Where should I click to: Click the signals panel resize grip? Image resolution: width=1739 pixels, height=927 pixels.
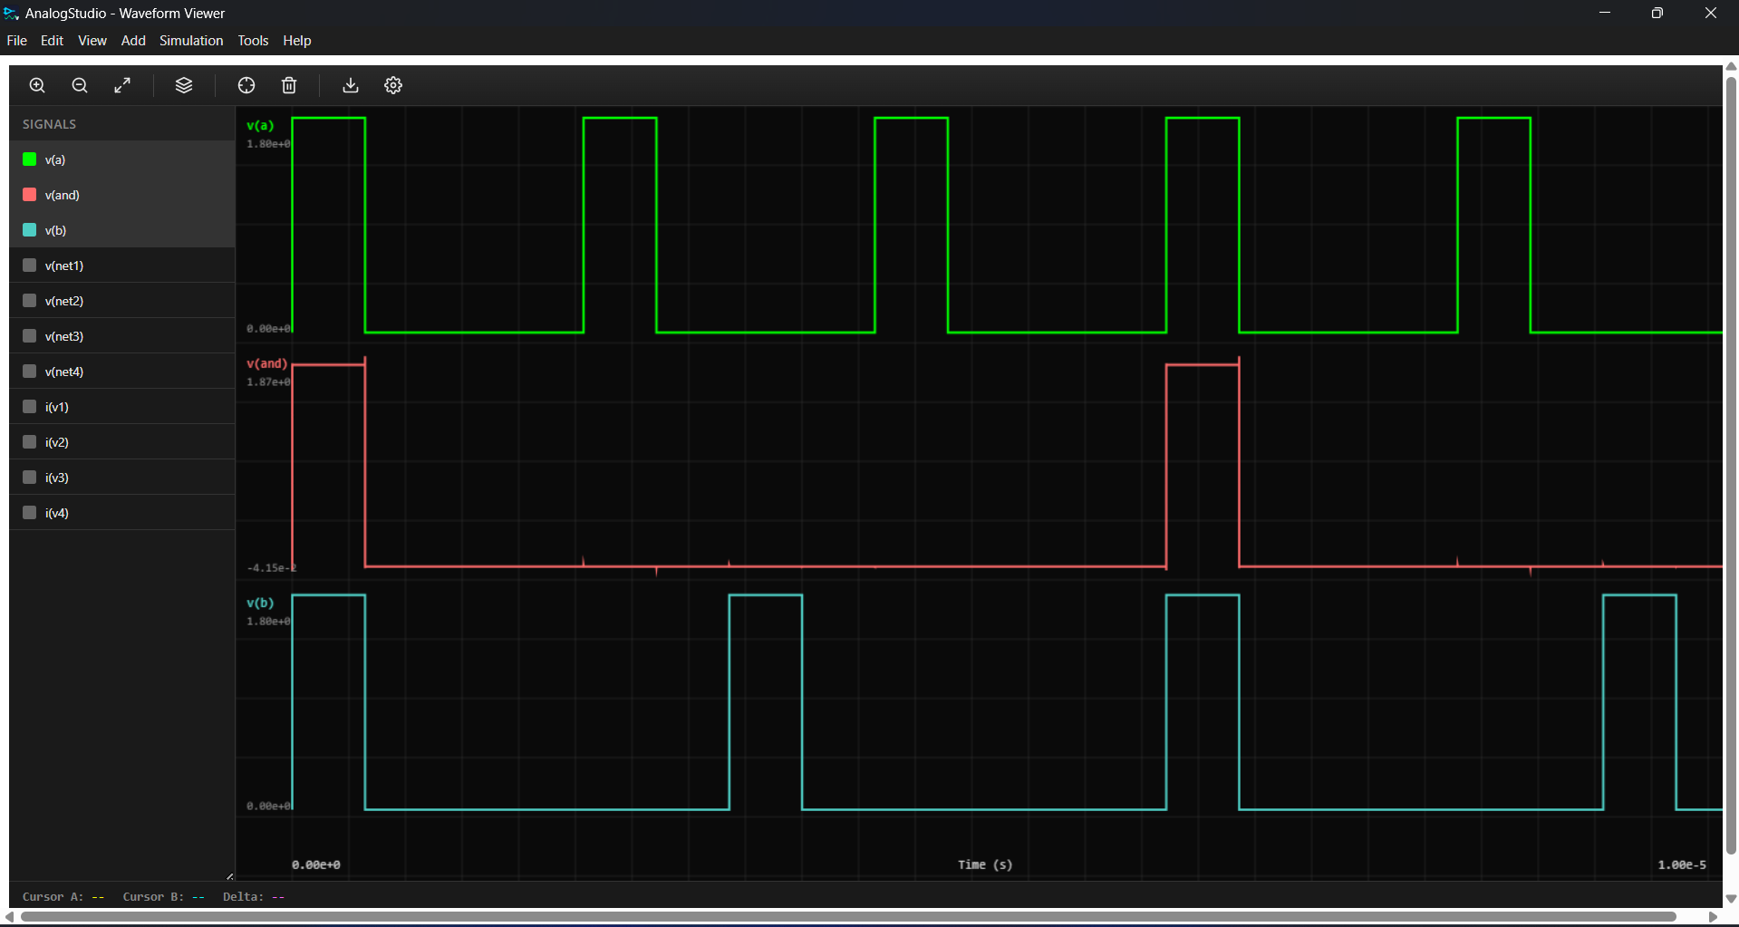coord(229,876)
